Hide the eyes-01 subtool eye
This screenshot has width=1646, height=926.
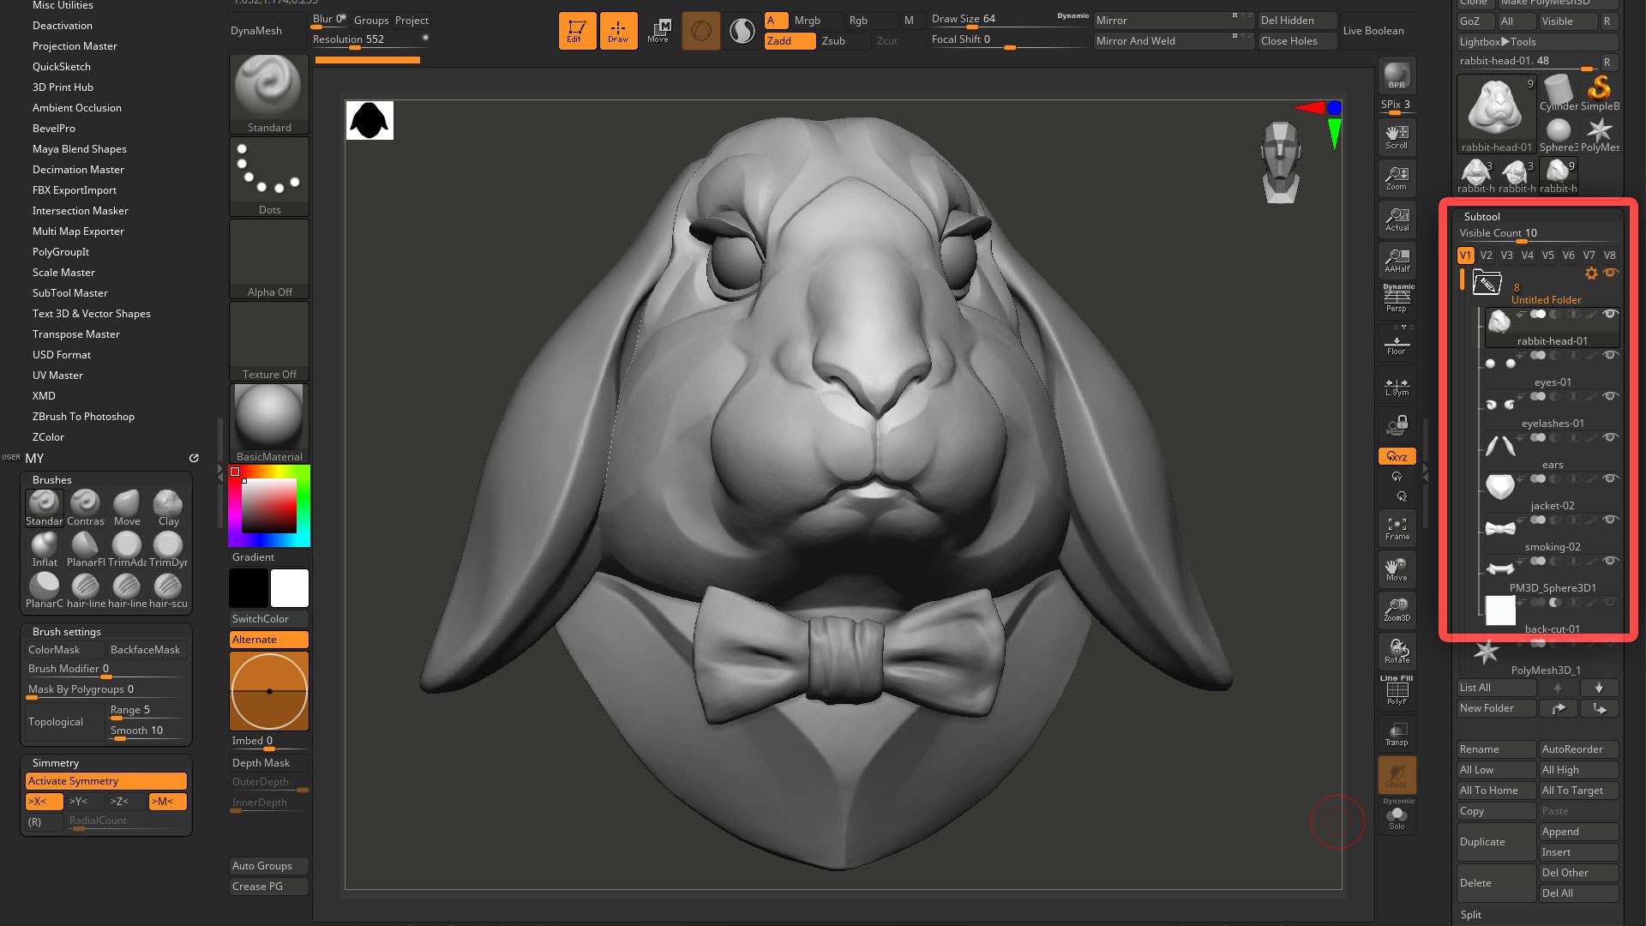coord(1610,355)
